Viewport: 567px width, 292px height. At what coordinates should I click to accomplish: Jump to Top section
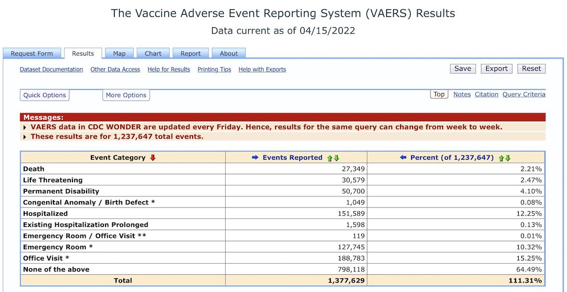(439, 94)
